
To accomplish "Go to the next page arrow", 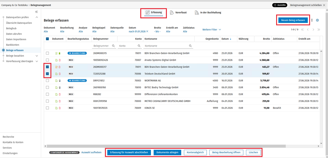I will tap(313, 30).
